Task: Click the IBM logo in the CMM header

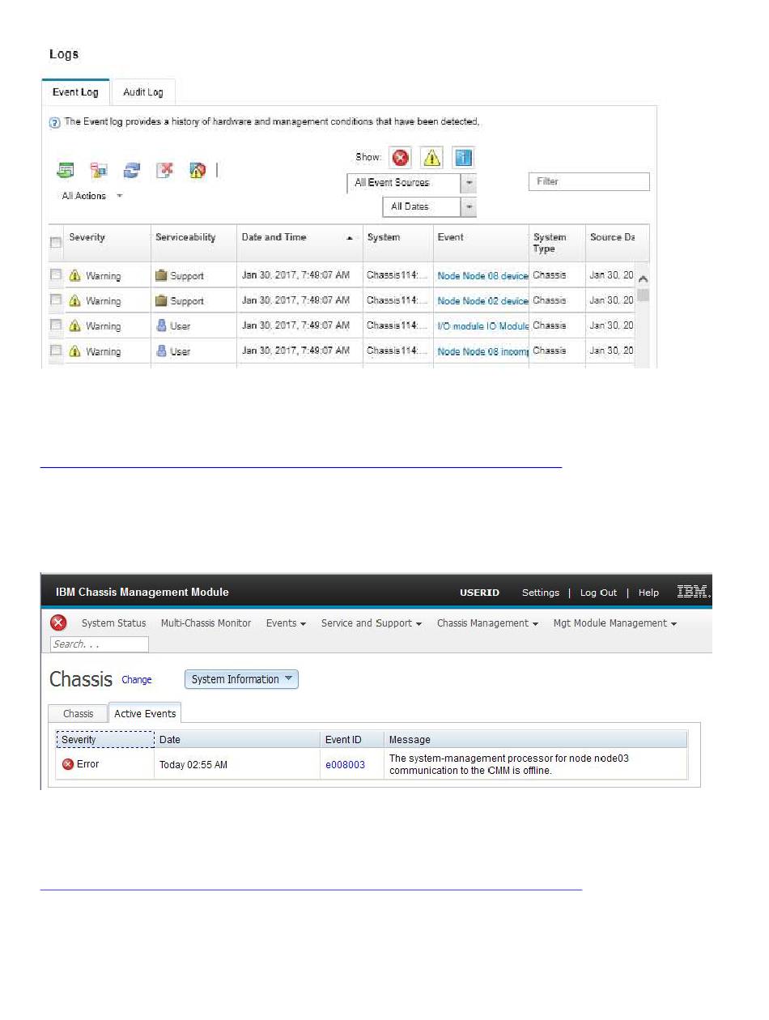Action: tap(693, 592)
